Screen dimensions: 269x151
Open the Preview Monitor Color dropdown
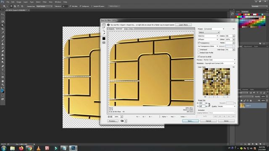pyautogui.click(x=219, y=60)
